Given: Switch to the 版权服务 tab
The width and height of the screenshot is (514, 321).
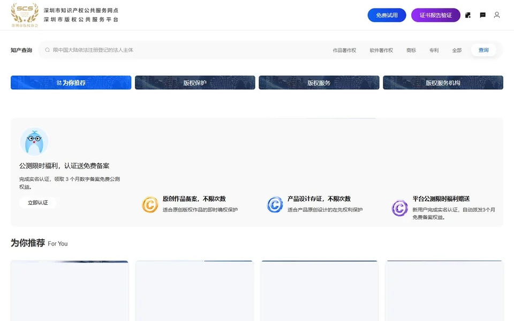Looking at the screenshot, I should (319, 82).
